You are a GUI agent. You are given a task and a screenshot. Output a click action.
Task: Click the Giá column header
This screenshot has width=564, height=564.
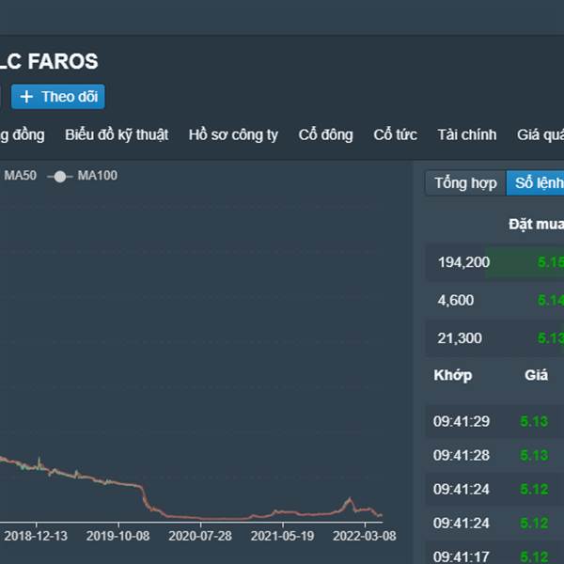click(536, 375)
